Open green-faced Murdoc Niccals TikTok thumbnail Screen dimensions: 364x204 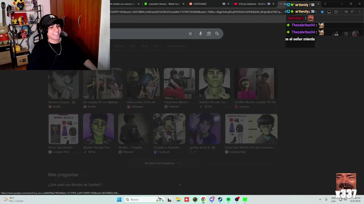[x=214, y=84]
